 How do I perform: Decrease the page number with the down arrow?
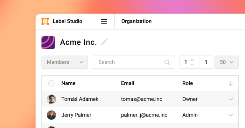[192, 65]
